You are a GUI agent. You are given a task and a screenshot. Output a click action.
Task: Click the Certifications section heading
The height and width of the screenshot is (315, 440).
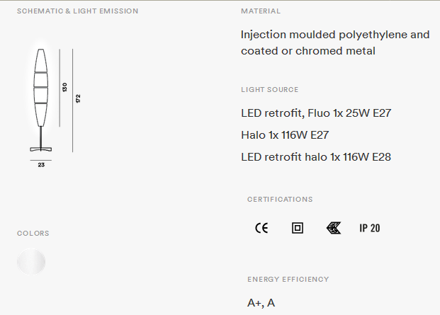tap(280, 199)
